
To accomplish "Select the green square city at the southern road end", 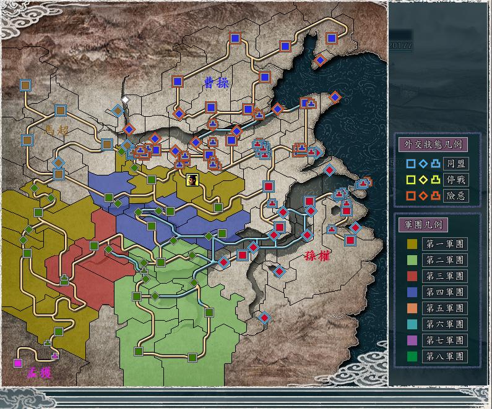I will tap(192, 357).
